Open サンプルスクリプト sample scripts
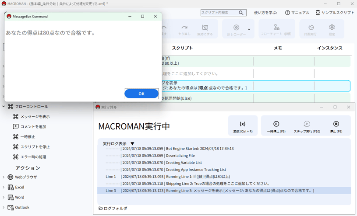 (335, 13)
